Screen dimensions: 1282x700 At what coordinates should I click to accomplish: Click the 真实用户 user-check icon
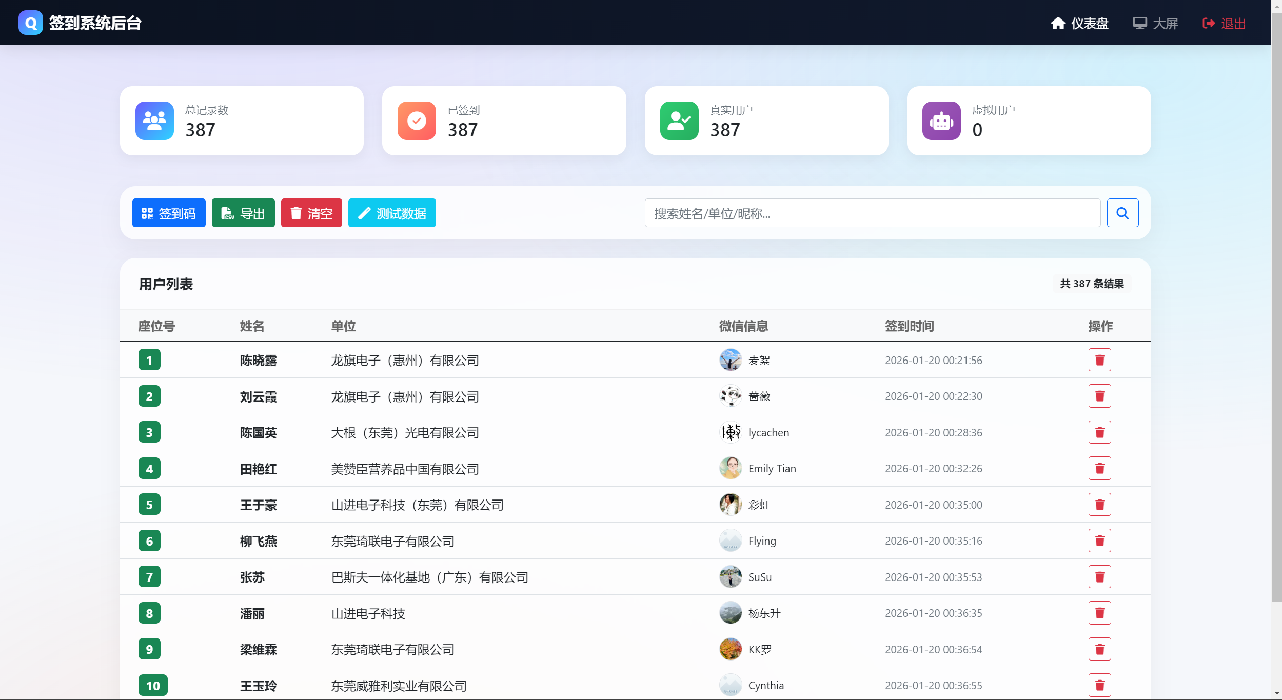coord(679,121)
